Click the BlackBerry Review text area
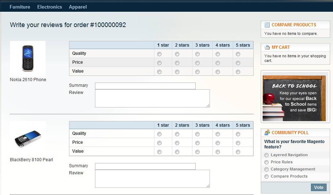333x195 pixels. click(x=152, y=179)
